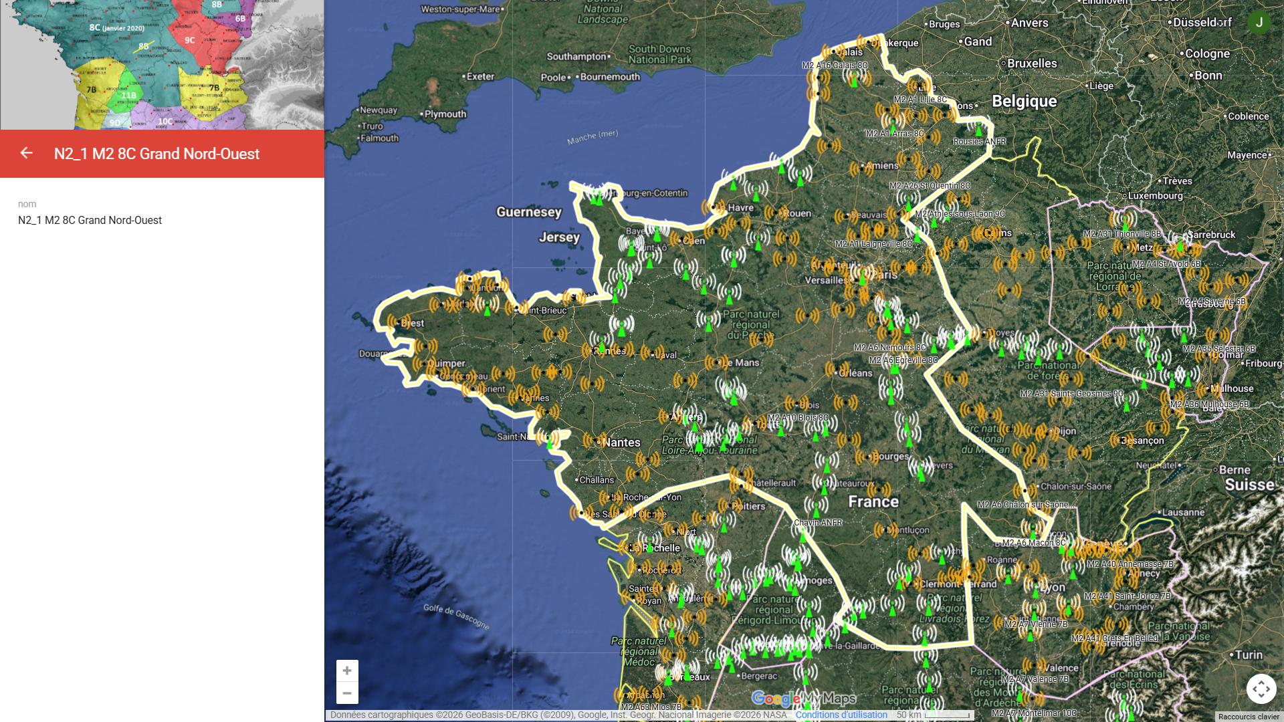The image size is (1284, 722).
Task: Open the green J account avatar
Action: point(1259,22)
